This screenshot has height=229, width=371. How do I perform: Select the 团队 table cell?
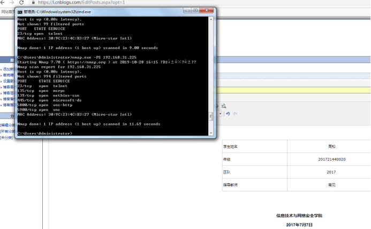coord(255,172)
